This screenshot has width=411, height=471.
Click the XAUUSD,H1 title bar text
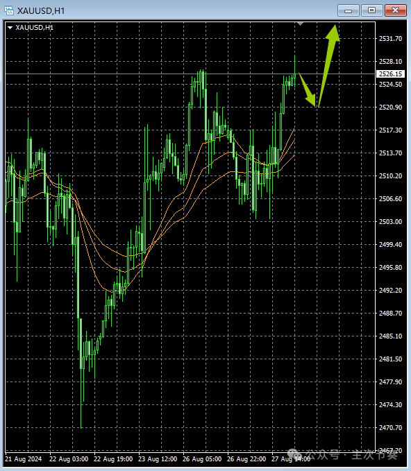pos(41,11)
